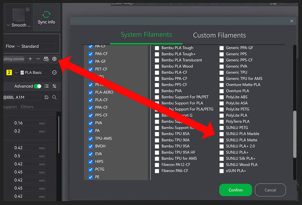Check the PolyLite PETG filament

(221, 109)
